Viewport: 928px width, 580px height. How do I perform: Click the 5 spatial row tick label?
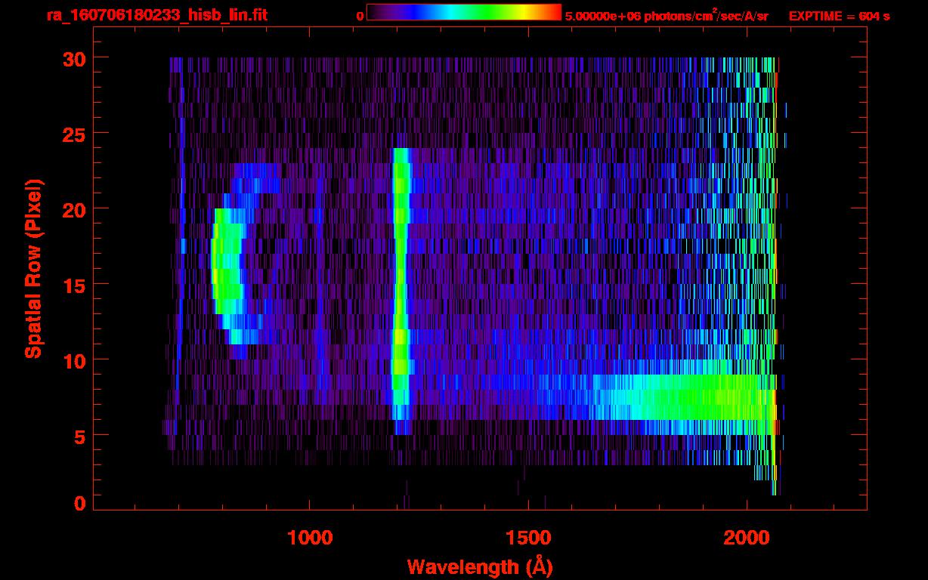(x=79, y=436)
